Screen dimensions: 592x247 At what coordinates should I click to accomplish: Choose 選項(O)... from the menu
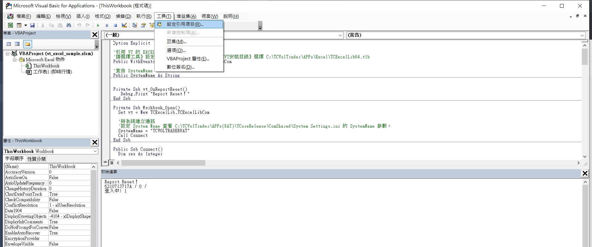189,50
